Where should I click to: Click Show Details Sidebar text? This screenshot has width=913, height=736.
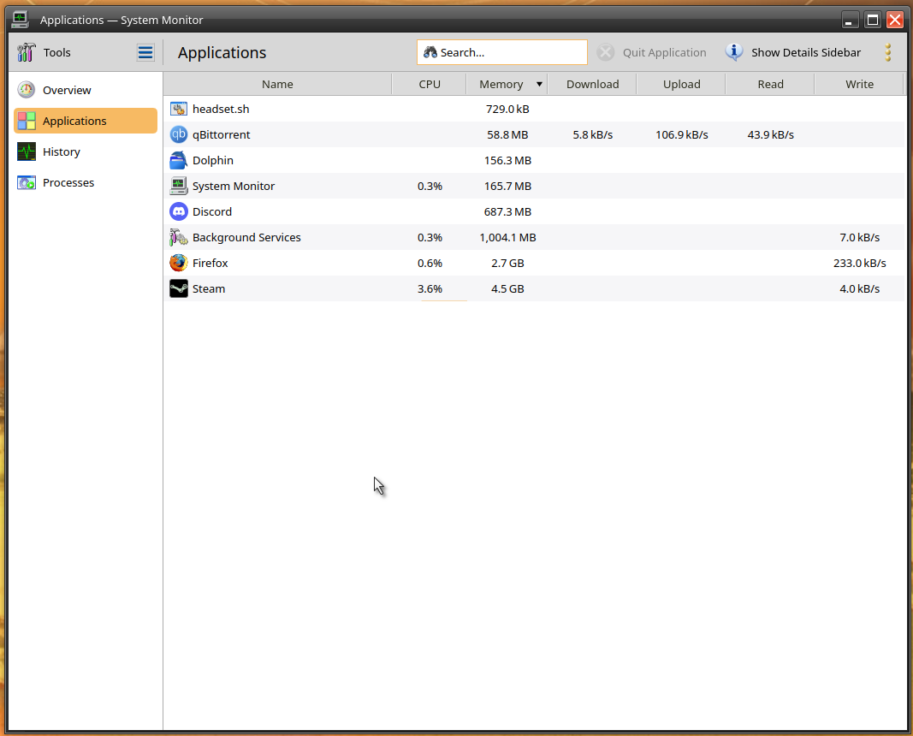[x=806, y=52]
